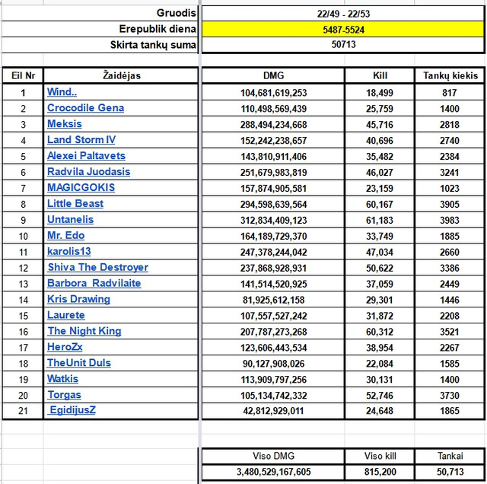Select kill count 52,746
487x484 pixels.
[380, 396]
